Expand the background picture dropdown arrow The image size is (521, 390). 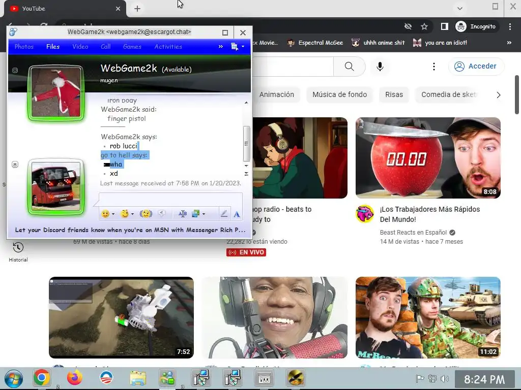(204, 214)
